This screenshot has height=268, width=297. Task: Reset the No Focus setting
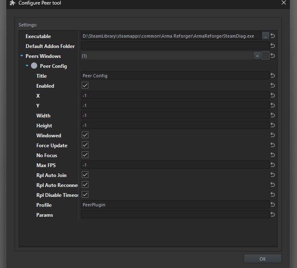[x=273, y=155]
